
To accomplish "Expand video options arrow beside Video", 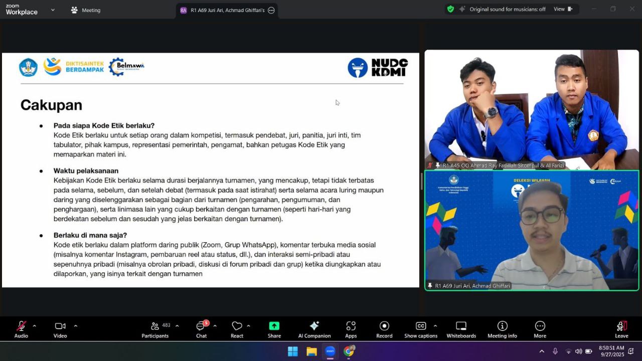I will 75,326.
